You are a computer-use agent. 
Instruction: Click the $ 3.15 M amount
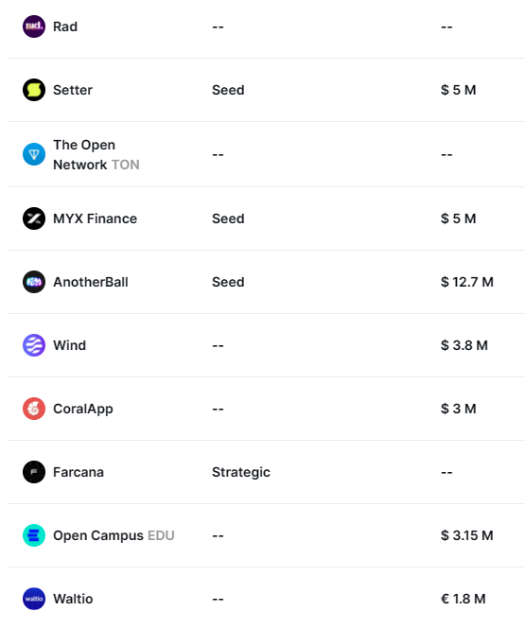[467, 535]
